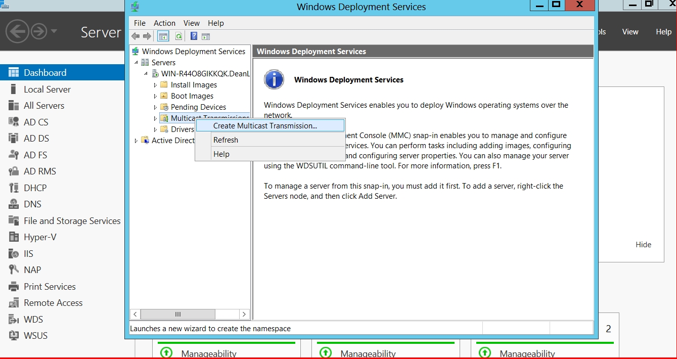Viewport: 677px width, 359px height.
Task: Click the Show/Hide Action Pane toolbar icon
Action: [206, 36]
